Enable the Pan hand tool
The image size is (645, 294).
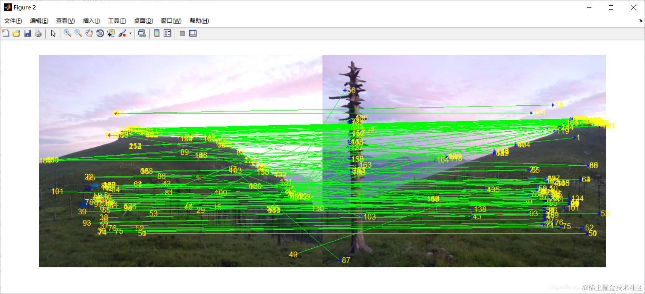(x=89, y=33)
